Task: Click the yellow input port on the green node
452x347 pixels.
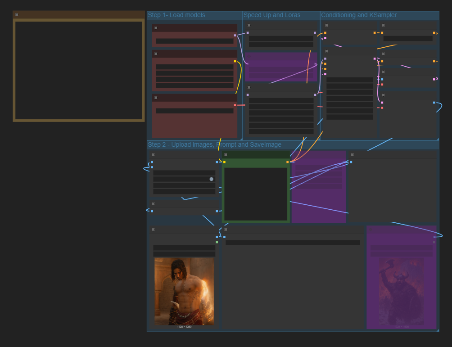Action: point(224,162)
